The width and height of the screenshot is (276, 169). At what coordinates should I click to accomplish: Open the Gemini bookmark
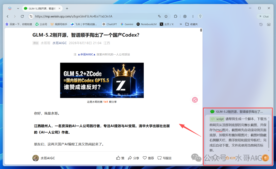point(127,24)
